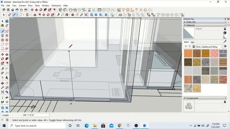The height and width of the screenshot is (129, 230).
Task: Click the Materials details arrow button
Action: point(225,46)
